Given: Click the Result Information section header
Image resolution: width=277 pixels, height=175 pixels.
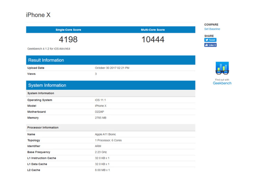Looking at the screenshot, I should pyautogui.click(x=46, y=60).
